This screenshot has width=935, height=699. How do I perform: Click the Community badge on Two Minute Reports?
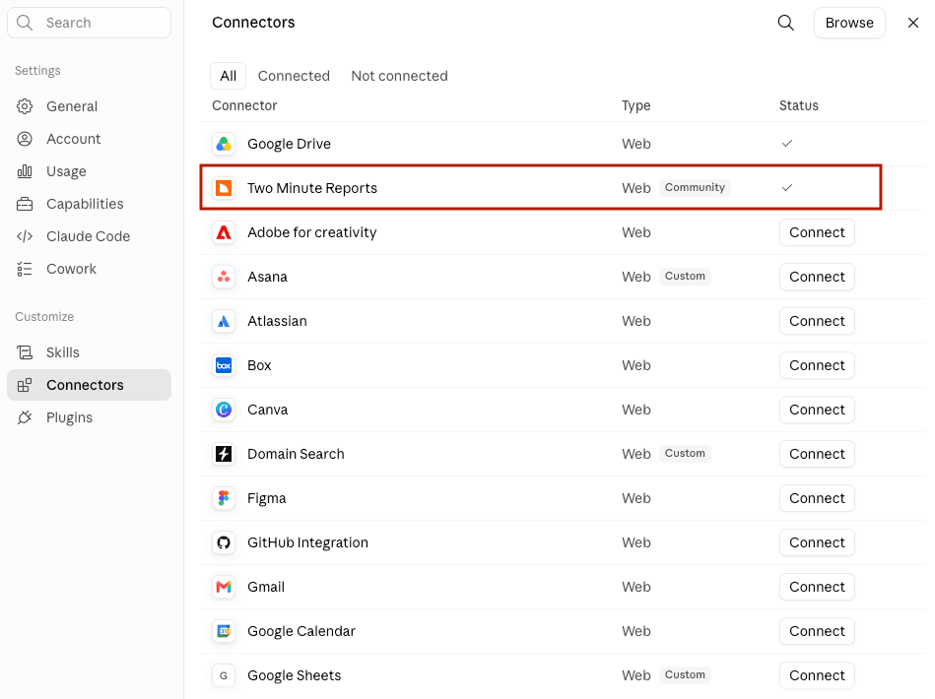coord(695,188)
